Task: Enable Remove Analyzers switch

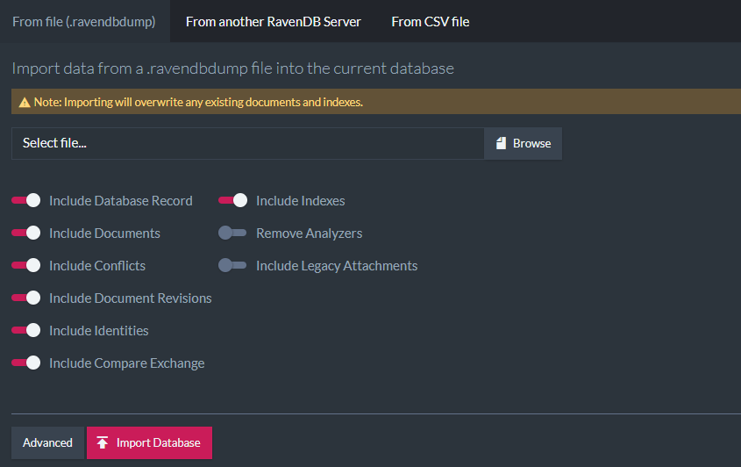Action: click(x=232, y=233)
